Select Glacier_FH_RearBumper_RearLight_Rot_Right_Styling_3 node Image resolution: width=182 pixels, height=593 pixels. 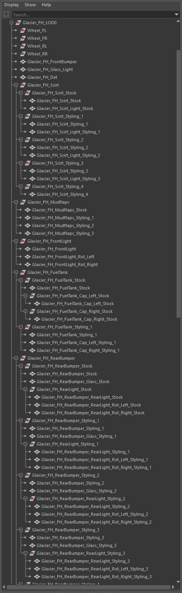coord(96,577)
